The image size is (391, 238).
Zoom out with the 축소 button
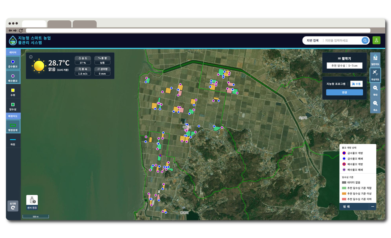coord(375,106)
